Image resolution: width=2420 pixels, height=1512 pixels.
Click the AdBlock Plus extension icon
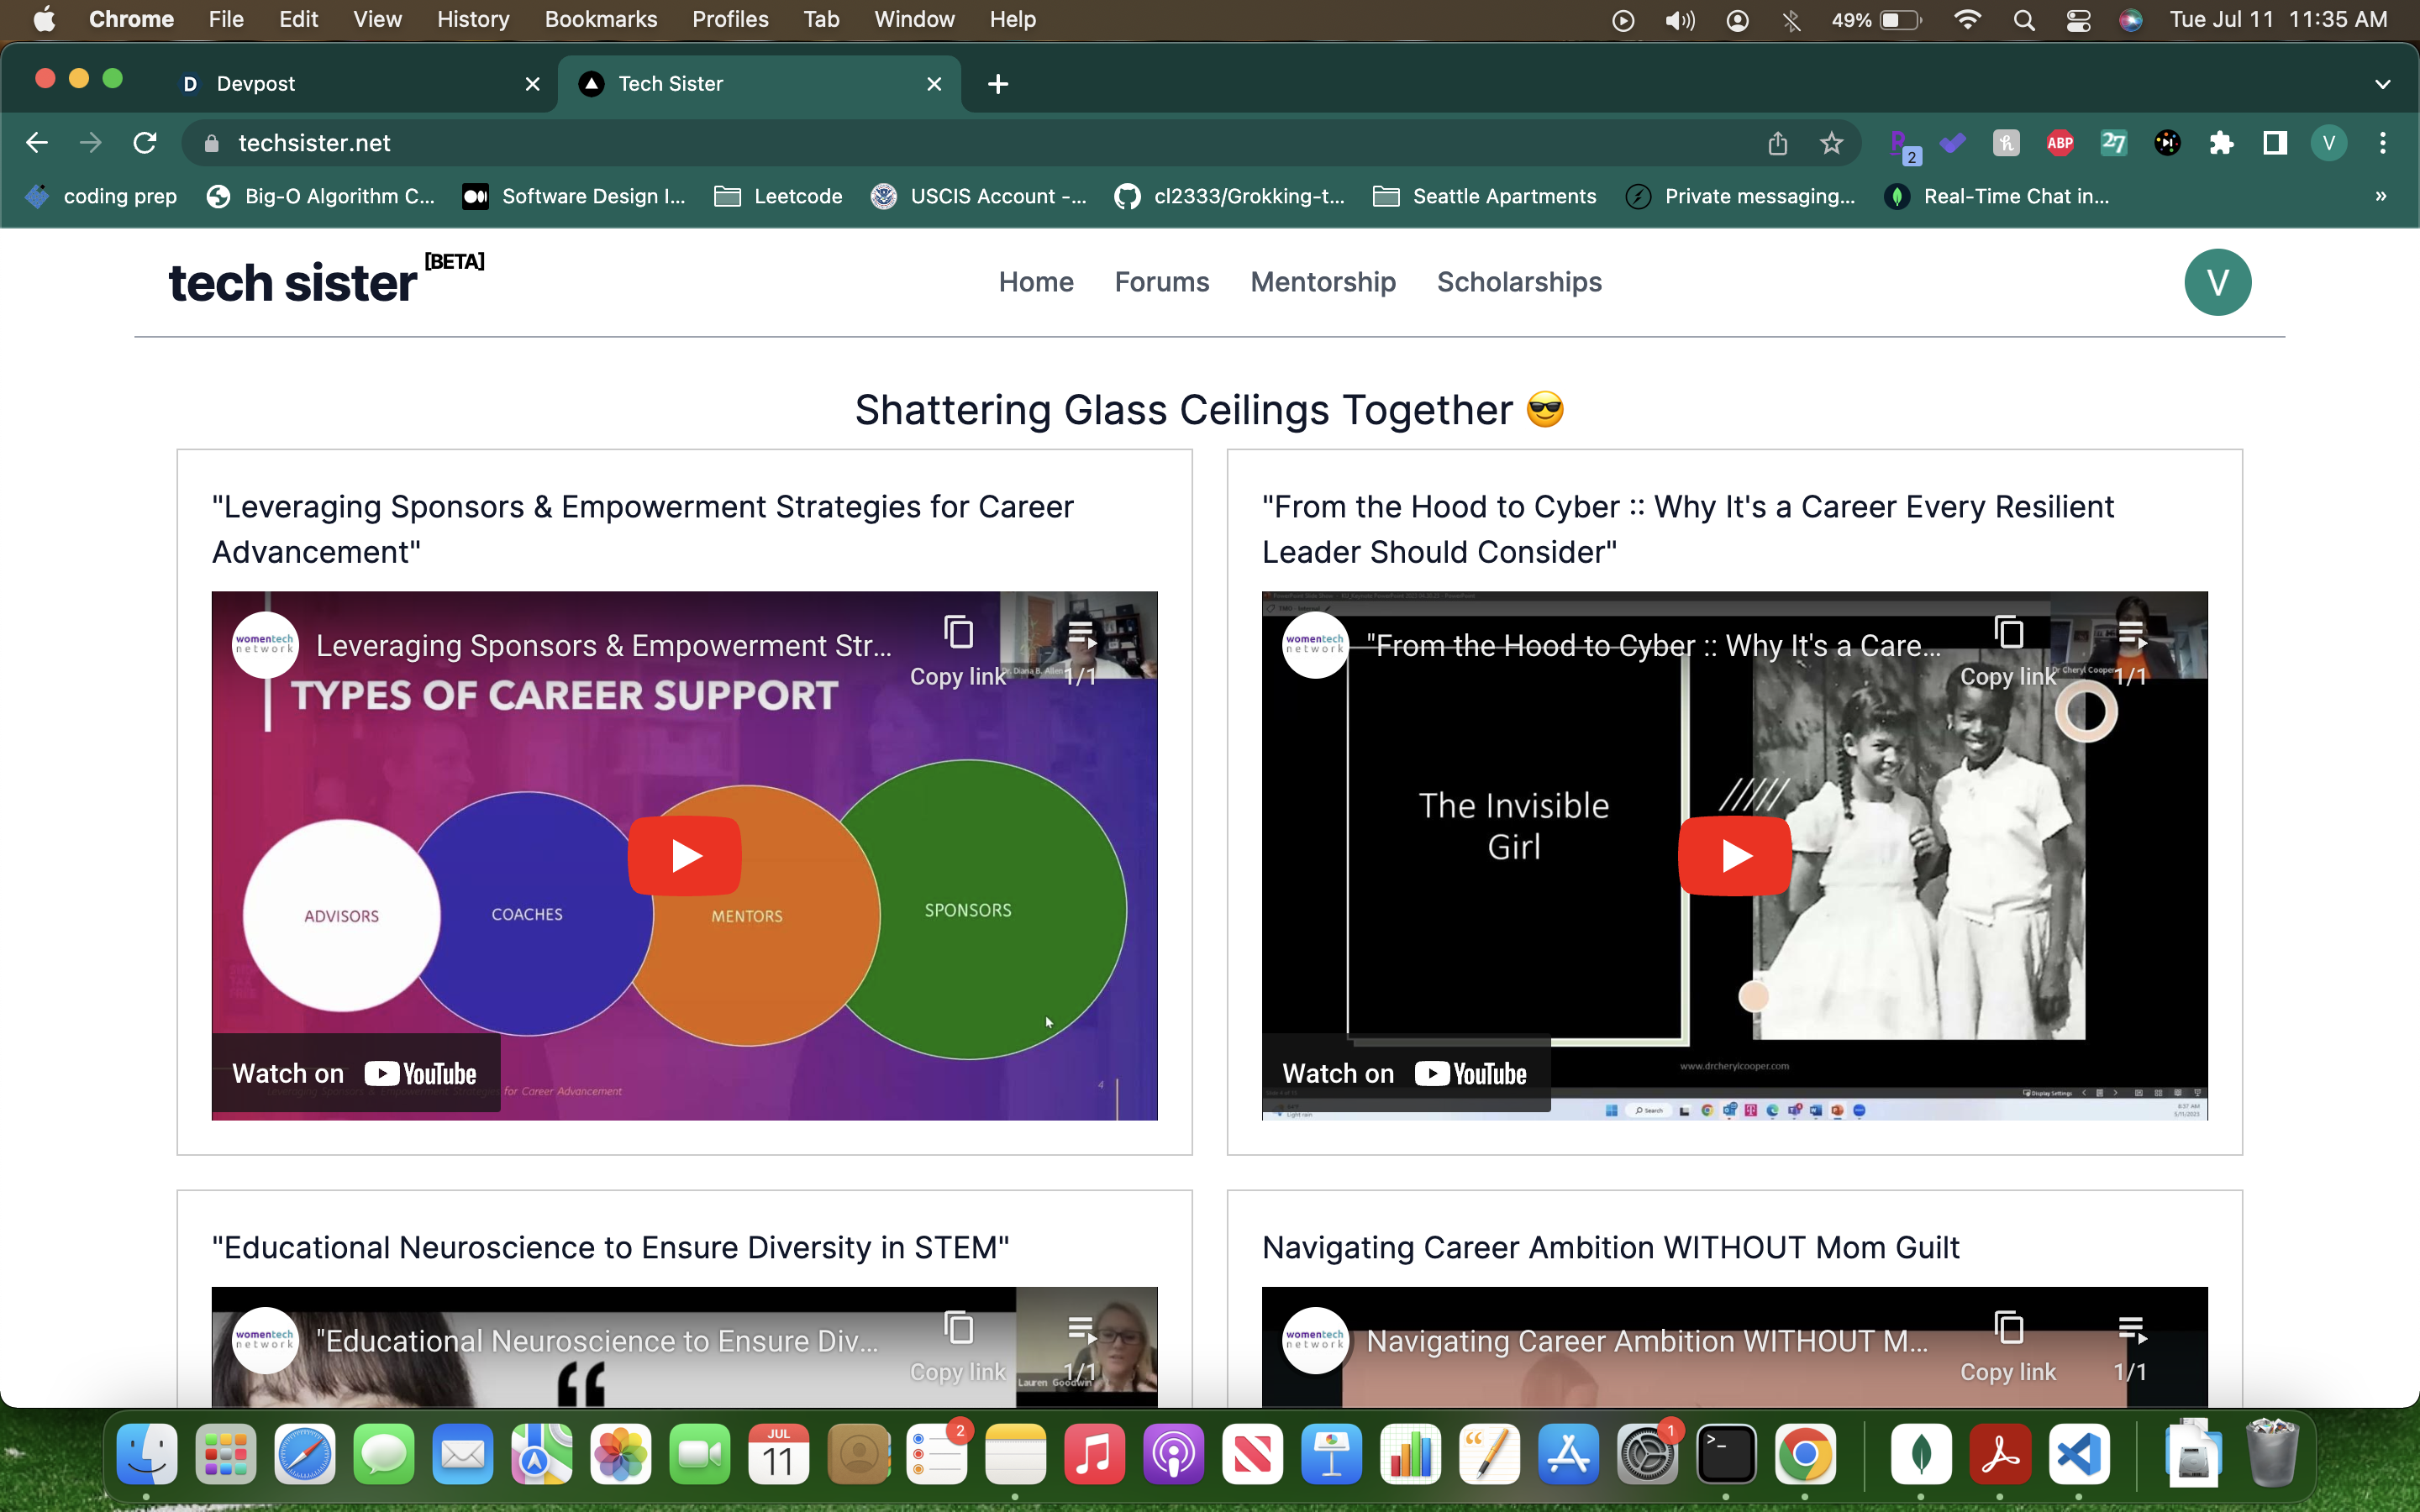coord(2059,143)
